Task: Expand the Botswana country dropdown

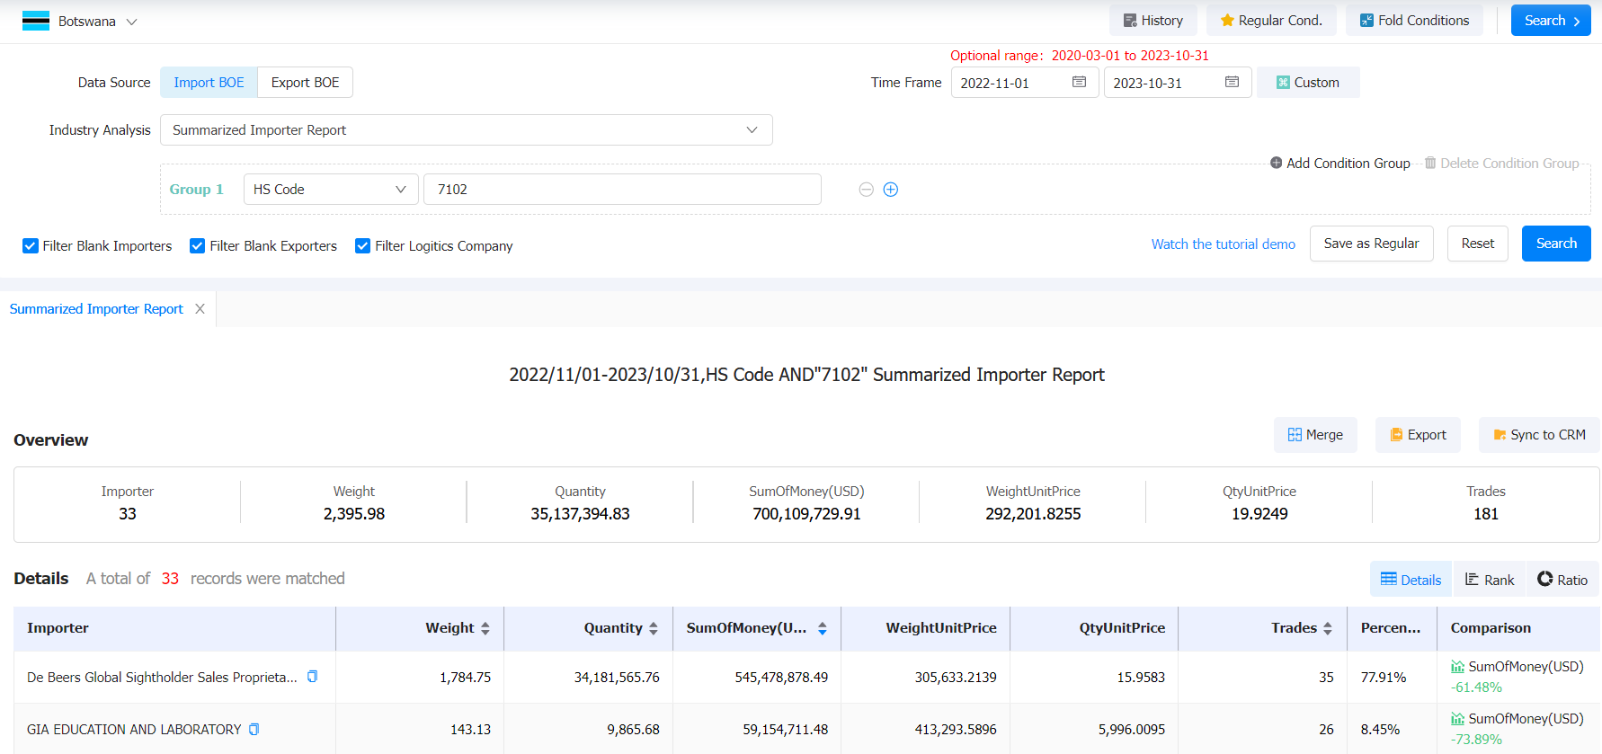Action: point(131,22)
